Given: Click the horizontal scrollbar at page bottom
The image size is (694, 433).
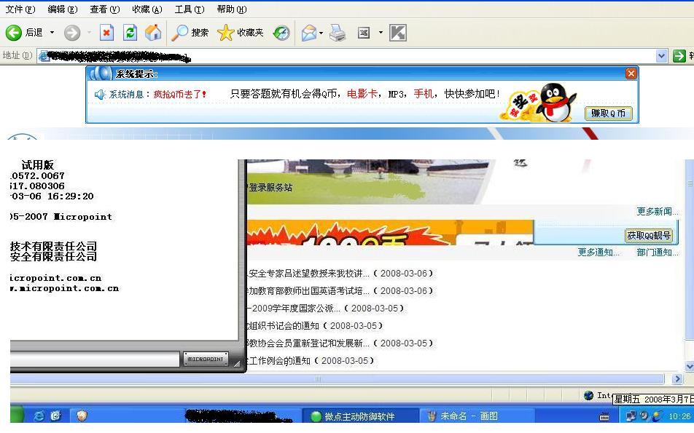Looking at the screenshot, I should (x=318, y=379).
